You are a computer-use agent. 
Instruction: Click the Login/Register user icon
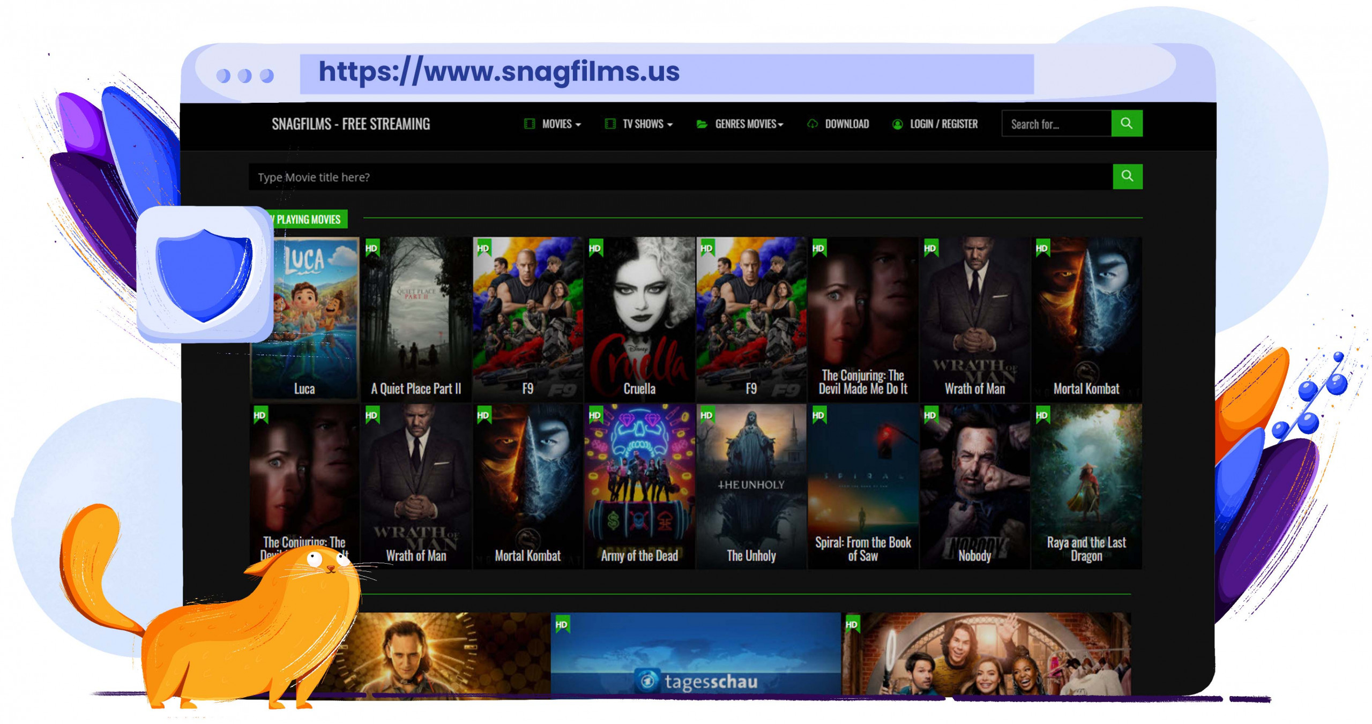pos(897,124)
